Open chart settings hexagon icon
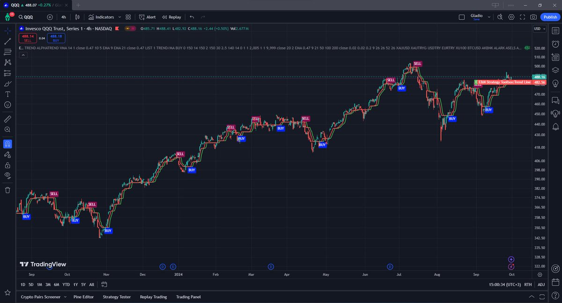 pyautogui.click(x=511, y=17)
